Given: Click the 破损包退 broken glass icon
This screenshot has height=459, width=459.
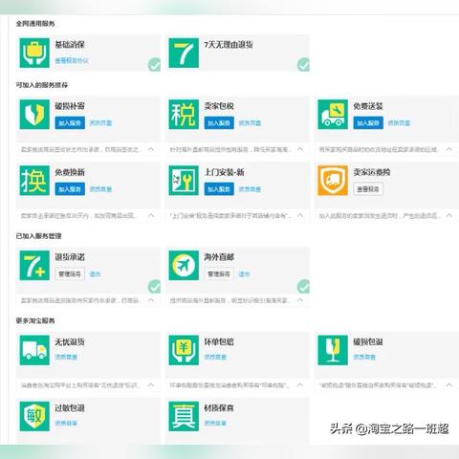Looking at the screenshot, I should coord(333,350).
